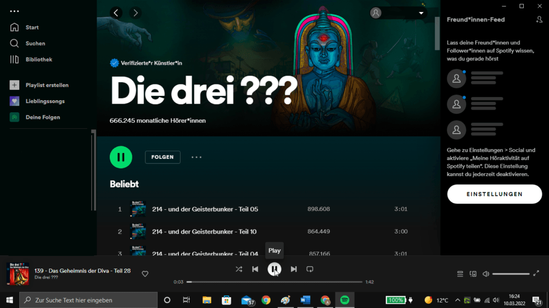
Task: Open File Explorer from taskbar
Action: [206, 300]
